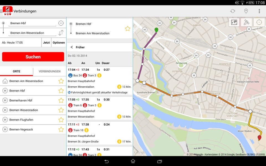Select Bremerhaven Hbf from the places list
Screen dimensions: 266x166
pos(33,100)
